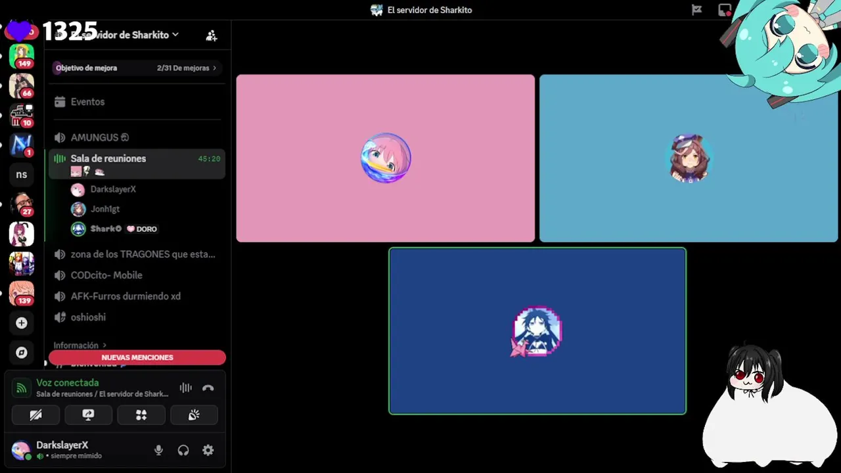Disconnect from voice with hang-up icon
Image resolution: width=841 pixels, height=473 pixels.
[208, 388]
